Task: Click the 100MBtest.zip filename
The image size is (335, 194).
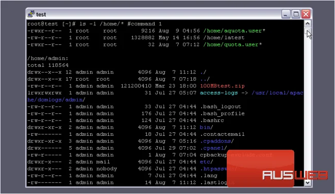Action: tap(222, 86)
